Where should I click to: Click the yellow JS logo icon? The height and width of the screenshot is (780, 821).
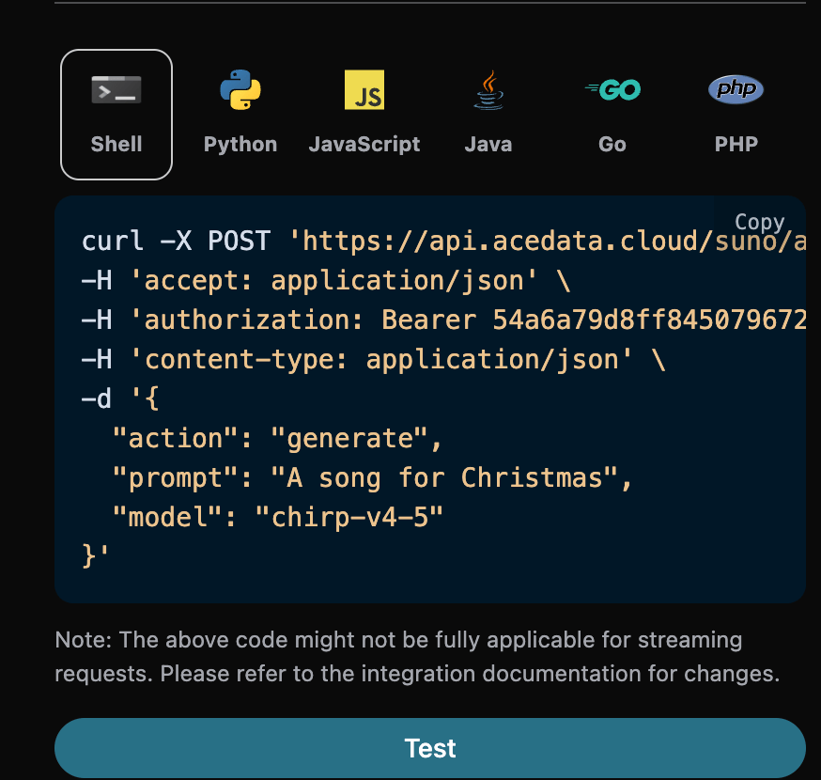point(364,90)
